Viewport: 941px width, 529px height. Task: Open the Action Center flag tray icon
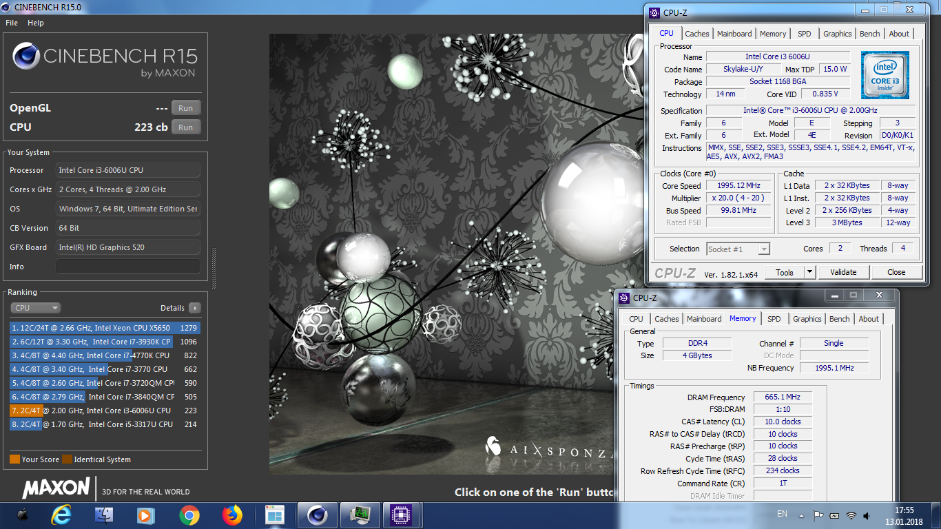coord(818,515)
